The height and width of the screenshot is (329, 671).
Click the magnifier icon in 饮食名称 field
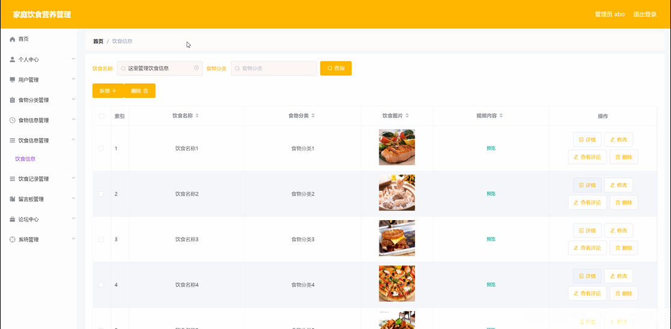coord(123,69)
